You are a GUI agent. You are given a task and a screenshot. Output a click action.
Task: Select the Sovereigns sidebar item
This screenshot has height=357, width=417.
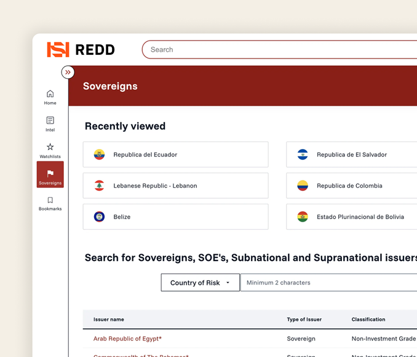point(50,174)
